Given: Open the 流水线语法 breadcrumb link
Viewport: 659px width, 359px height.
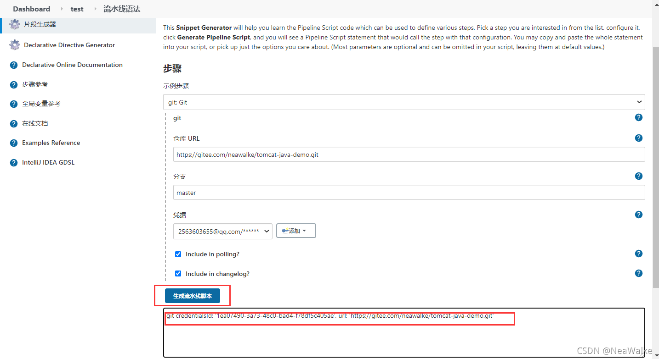Looking at the screenshot, I should [122, 9].
